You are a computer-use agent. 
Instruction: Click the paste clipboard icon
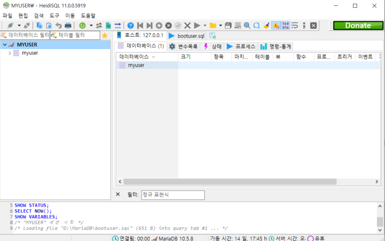[x=49, y=25]
